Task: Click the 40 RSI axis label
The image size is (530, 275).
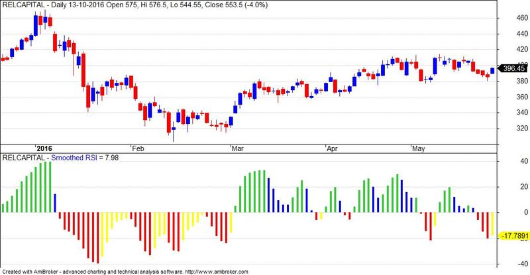Action: [x=524, y=161]
